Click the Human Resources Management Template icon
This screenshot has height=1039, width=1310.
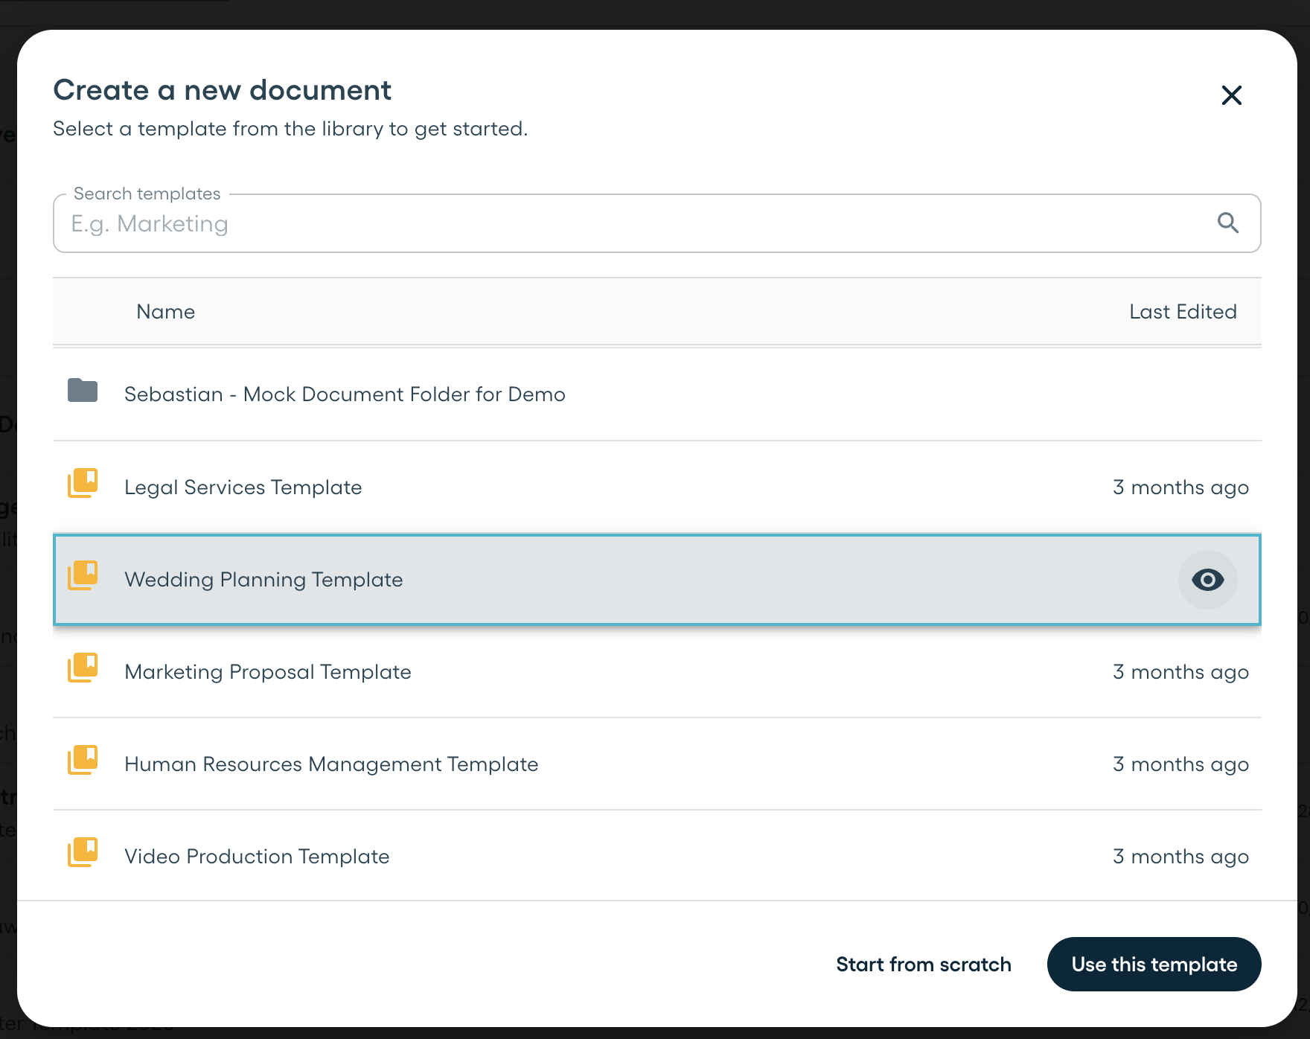coord(83,761)
